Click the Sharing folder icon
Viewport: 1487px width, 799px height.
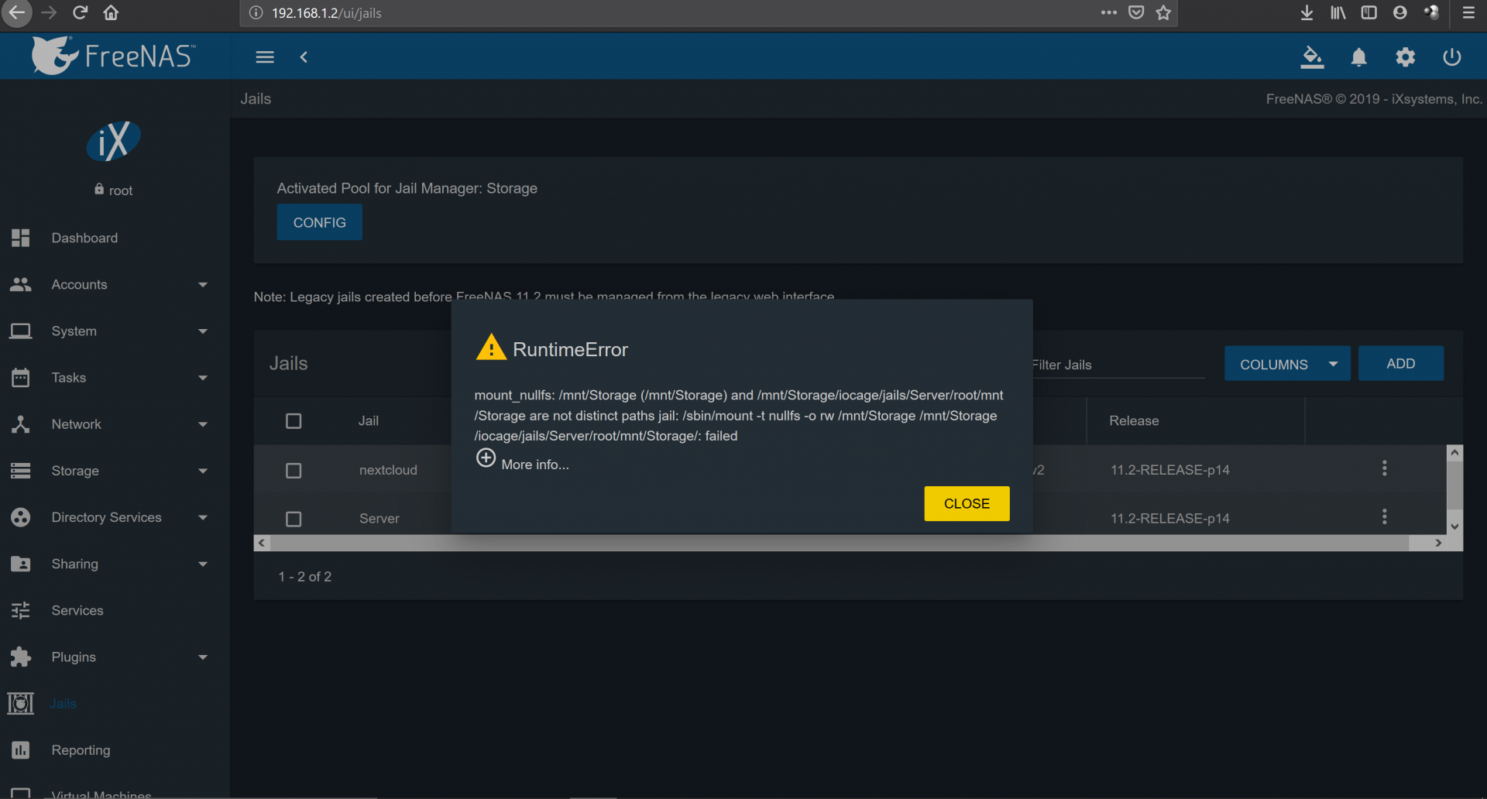[21, 564]
